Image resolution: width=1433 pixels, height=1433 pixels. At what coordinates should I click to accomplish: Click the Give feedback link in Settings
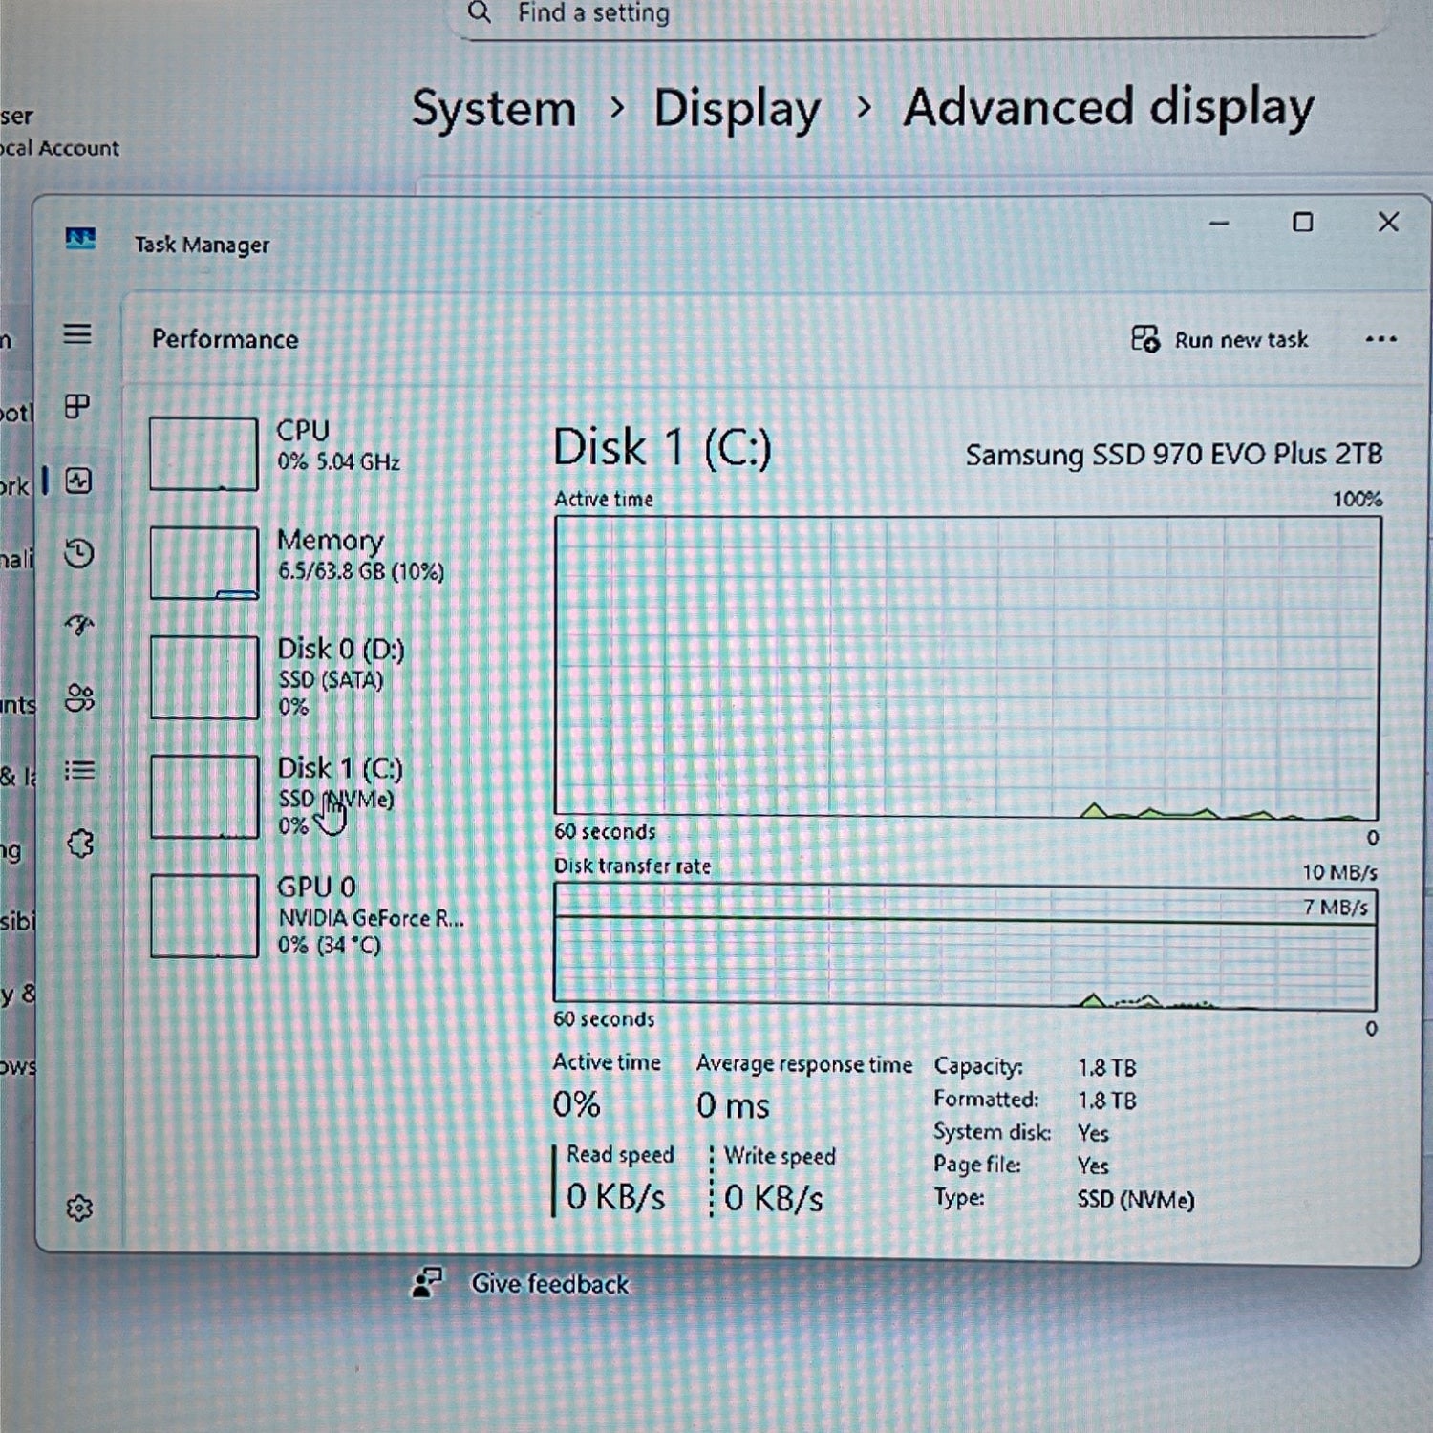pos(550,1284)
